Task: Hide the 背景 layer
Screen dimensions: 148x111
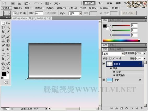Action: [x=104, y=80]
